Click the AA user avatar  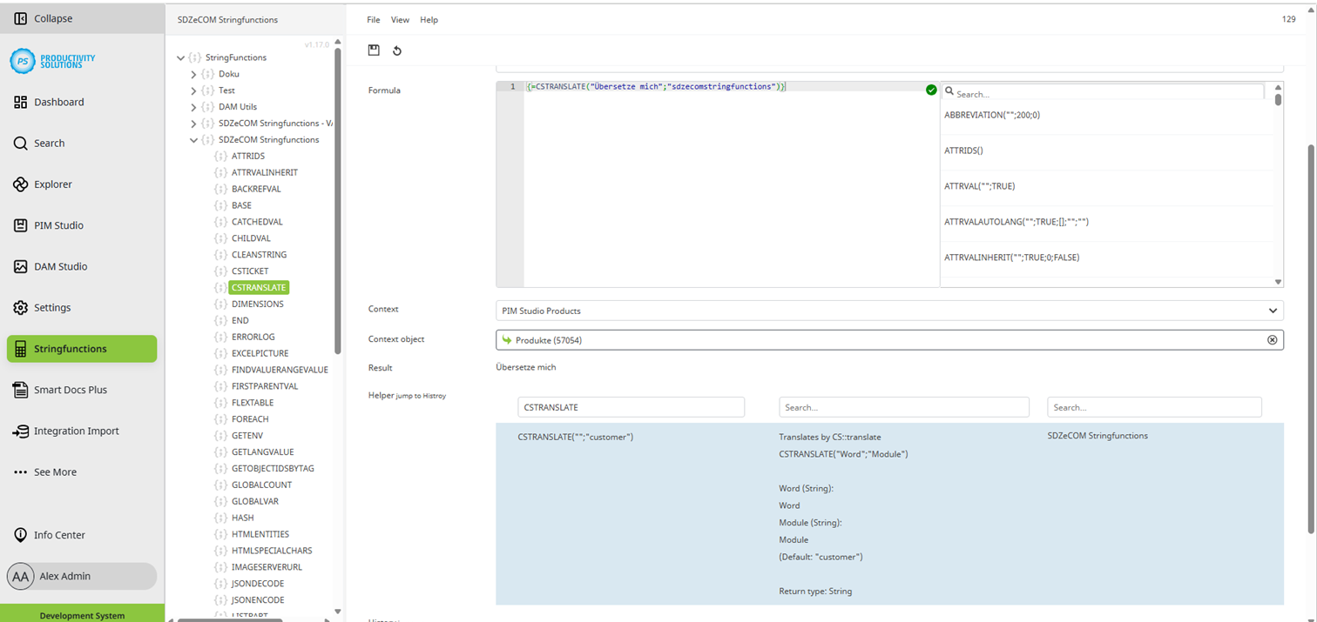pos(20,576)
